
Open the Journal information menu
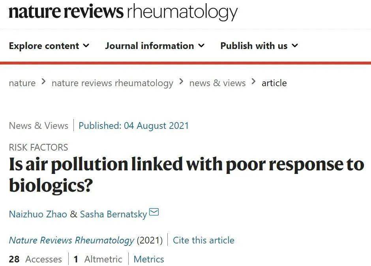point(150,46)
